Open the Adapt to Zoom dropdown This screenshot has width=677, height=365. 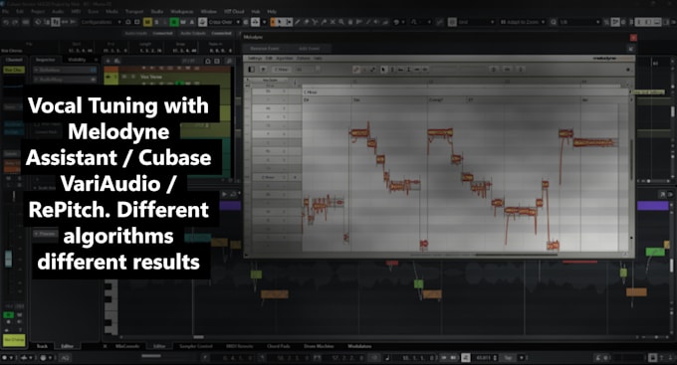523,22
